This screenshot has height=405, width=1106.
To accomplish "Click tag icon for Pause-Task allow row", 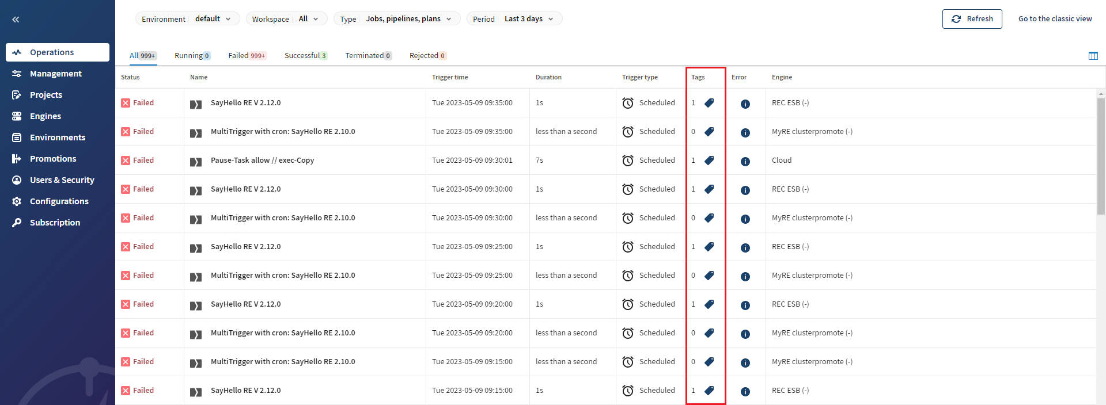I will pos(709,161).
